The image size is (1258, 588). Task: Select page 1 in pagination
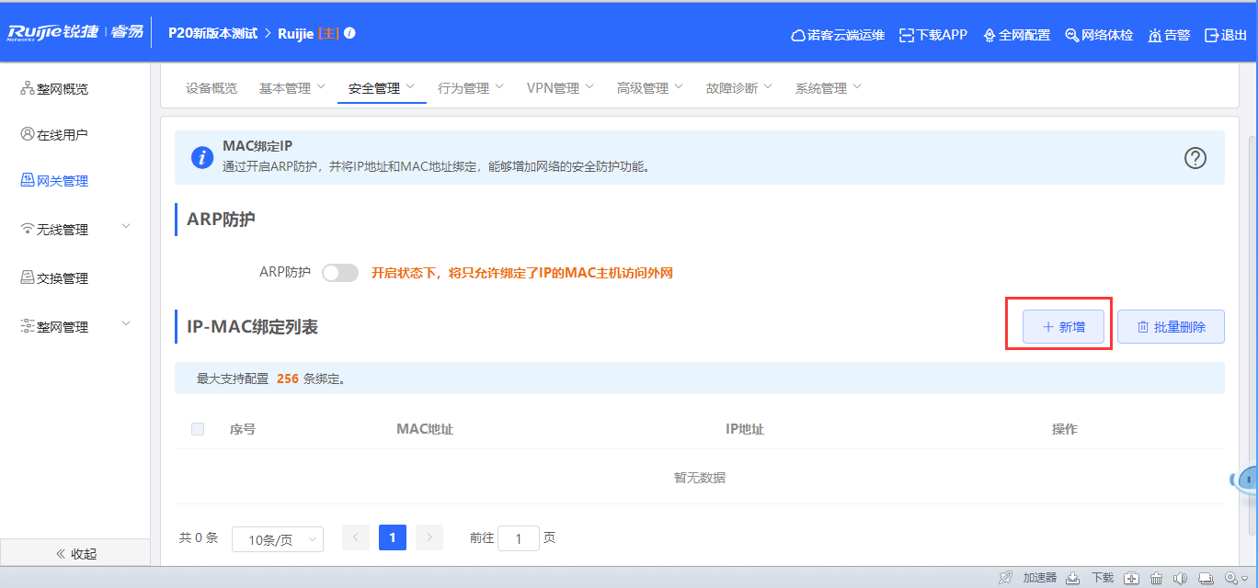[x=393, y=537]
